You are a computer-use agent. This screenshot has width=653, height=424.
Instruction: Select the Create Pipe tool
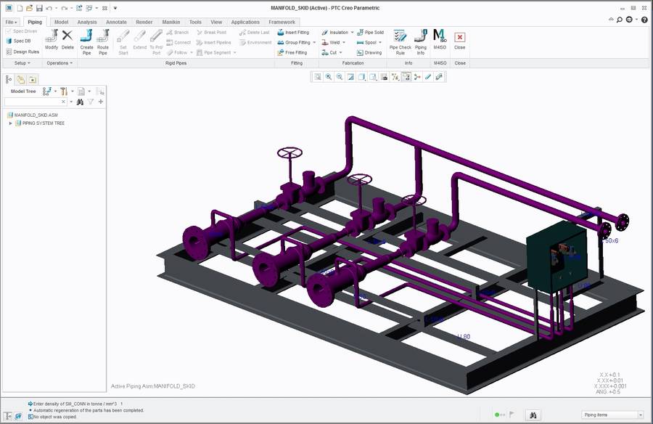point(86,43)
